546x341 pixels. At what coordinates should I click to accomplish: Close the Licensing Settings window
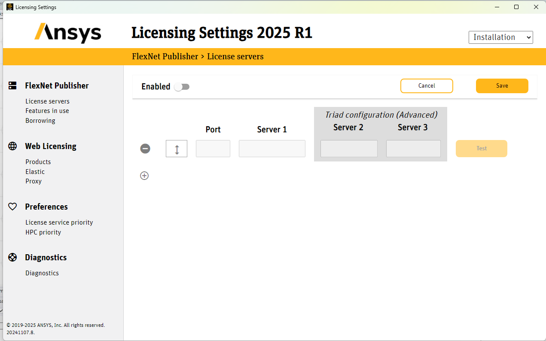point(536,7)
